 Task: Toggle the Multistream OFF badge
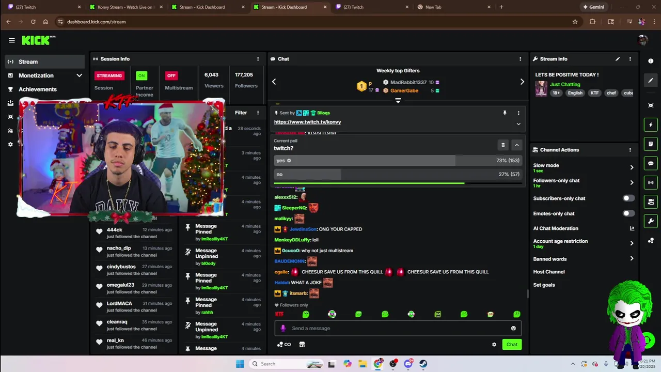[171, 75]
